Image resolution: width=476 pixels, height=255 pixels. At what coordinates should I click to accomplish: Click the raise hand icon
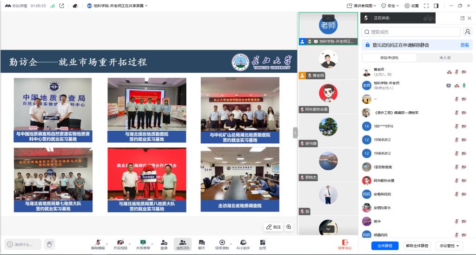(x=50, y=244)
